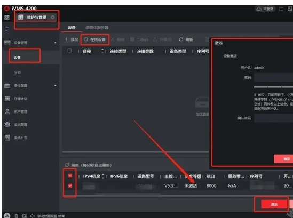
Task: Click the cloud account not-logged-in icon
Action: tap(259, 9)
